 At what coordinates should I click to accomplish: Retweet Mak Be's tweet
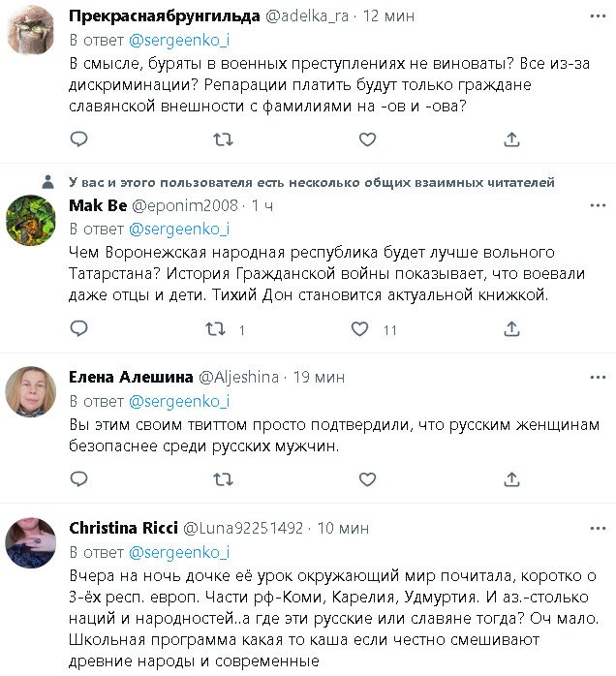coord(216,330)
